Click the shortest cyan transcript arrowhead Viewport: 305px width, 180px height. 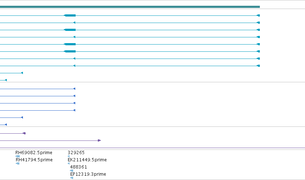point(6,80)
